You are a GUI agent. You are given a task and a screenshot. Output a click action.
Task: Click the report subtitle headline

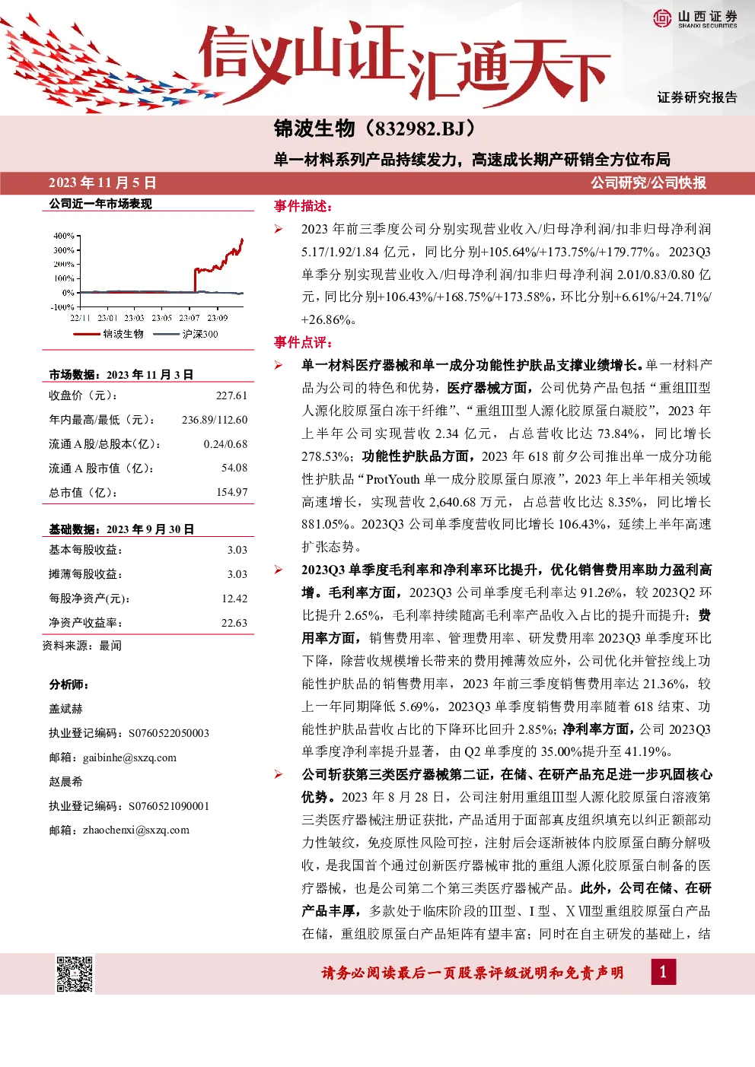click(x=472, y=159)
